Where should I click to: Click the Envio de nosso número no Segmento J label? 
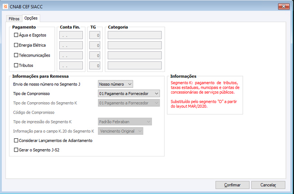tap(47, 84)
